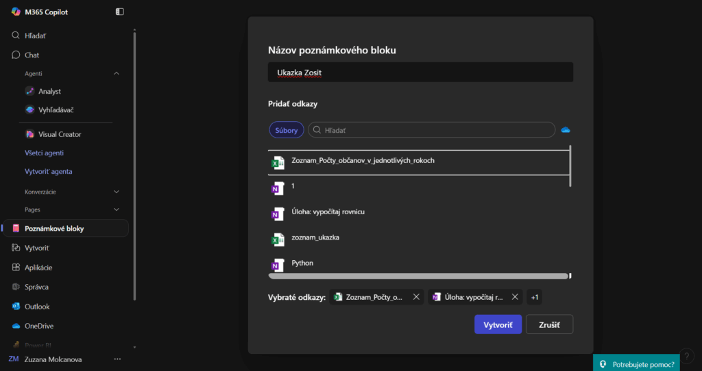Click OneNote icon of Python row
This screenshot has height=371, width=702.
[x=278, y=265]
